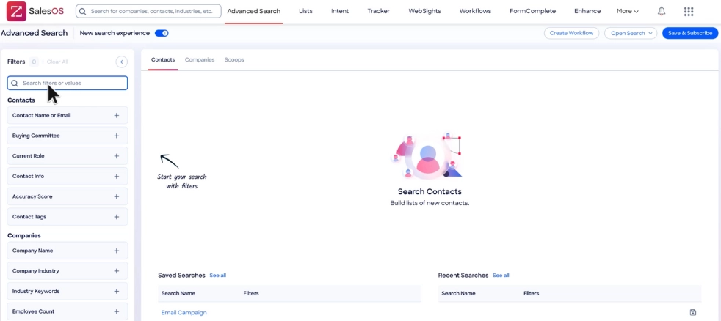721x321 pixels.
Task: Open Enhance in the top navigation
Action: (587, 11)
